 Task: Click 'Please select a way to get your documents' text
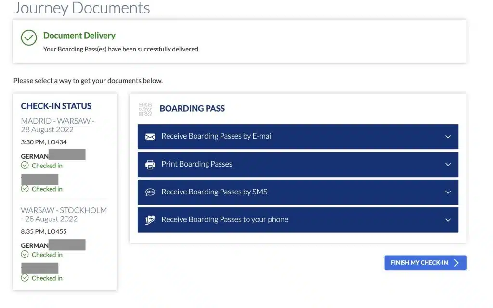point(88,81)
